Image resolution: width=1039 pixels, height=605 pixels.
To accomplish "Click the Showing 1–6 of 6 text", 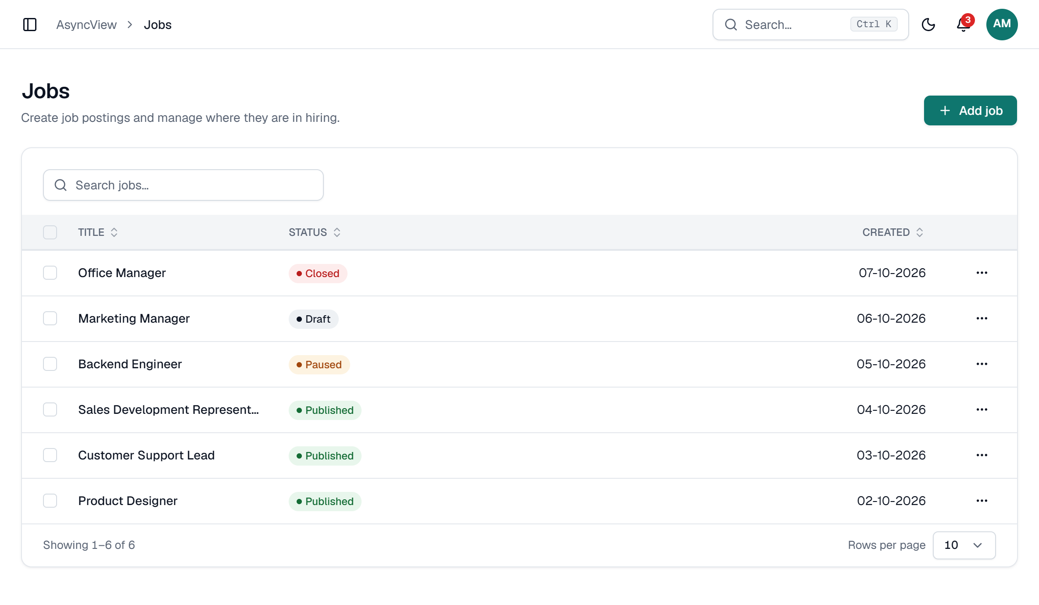I will [89, 545].
